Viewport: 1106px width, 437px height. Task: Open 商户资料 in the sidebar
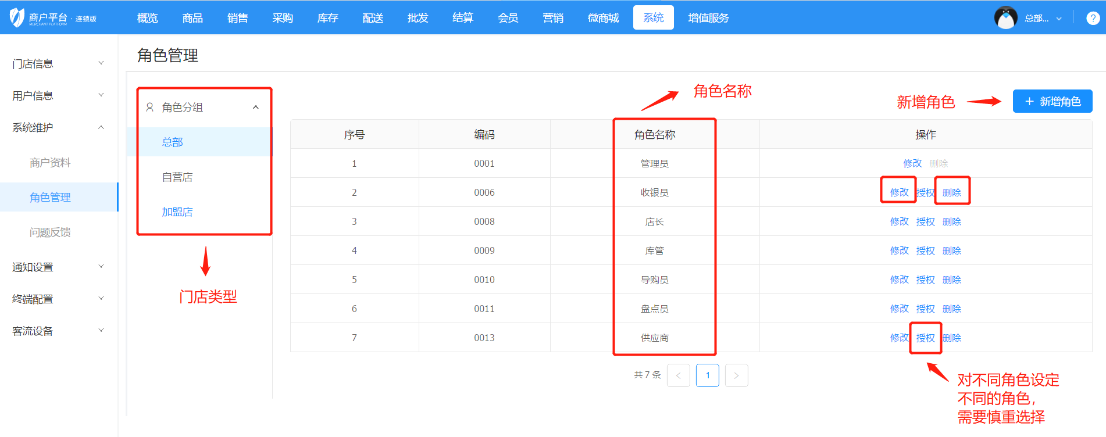[50, 163]
